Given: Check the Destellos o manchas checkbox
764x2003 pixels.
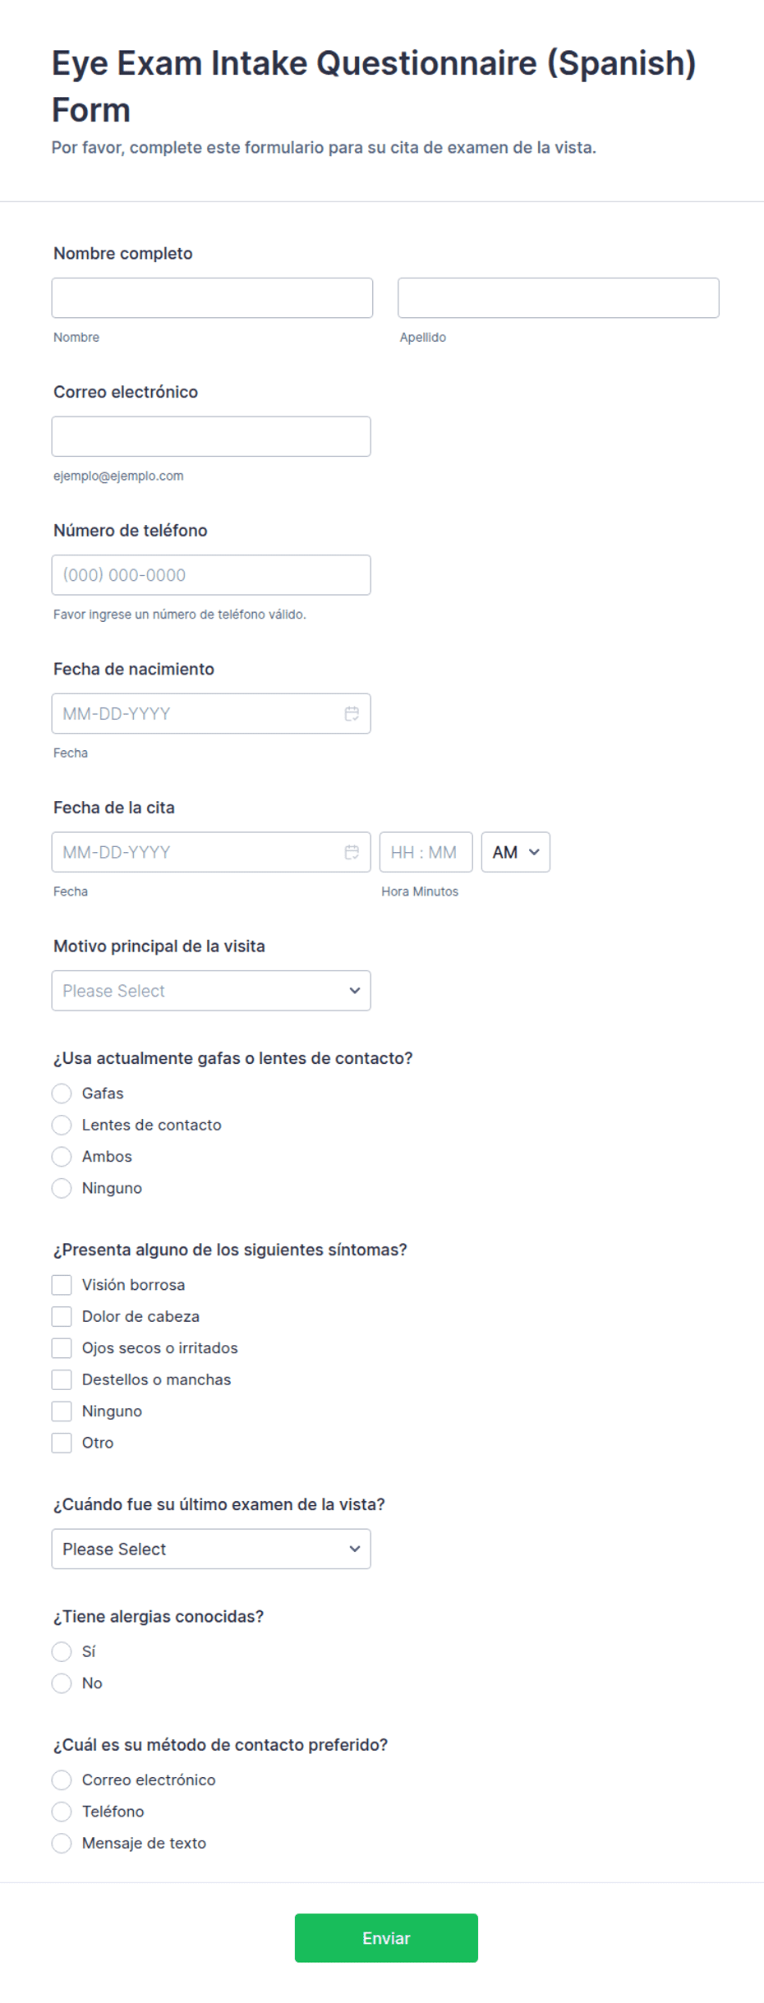Looking at the screenshot, I should click(62, 1379).
